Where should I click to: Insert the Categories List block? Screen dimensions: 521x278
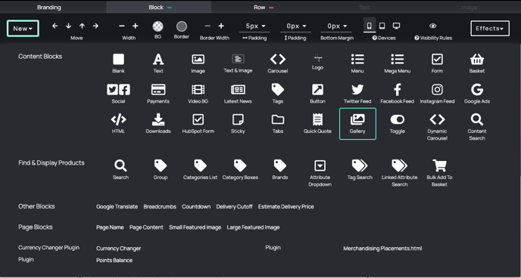(x=201, y=170)
